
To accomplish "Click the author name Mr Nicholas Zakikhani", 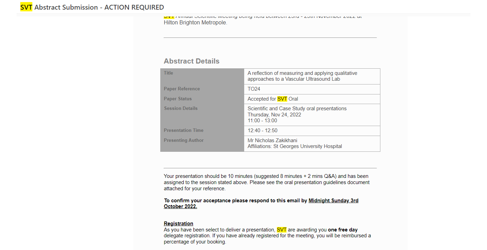I will click(272, 140).
